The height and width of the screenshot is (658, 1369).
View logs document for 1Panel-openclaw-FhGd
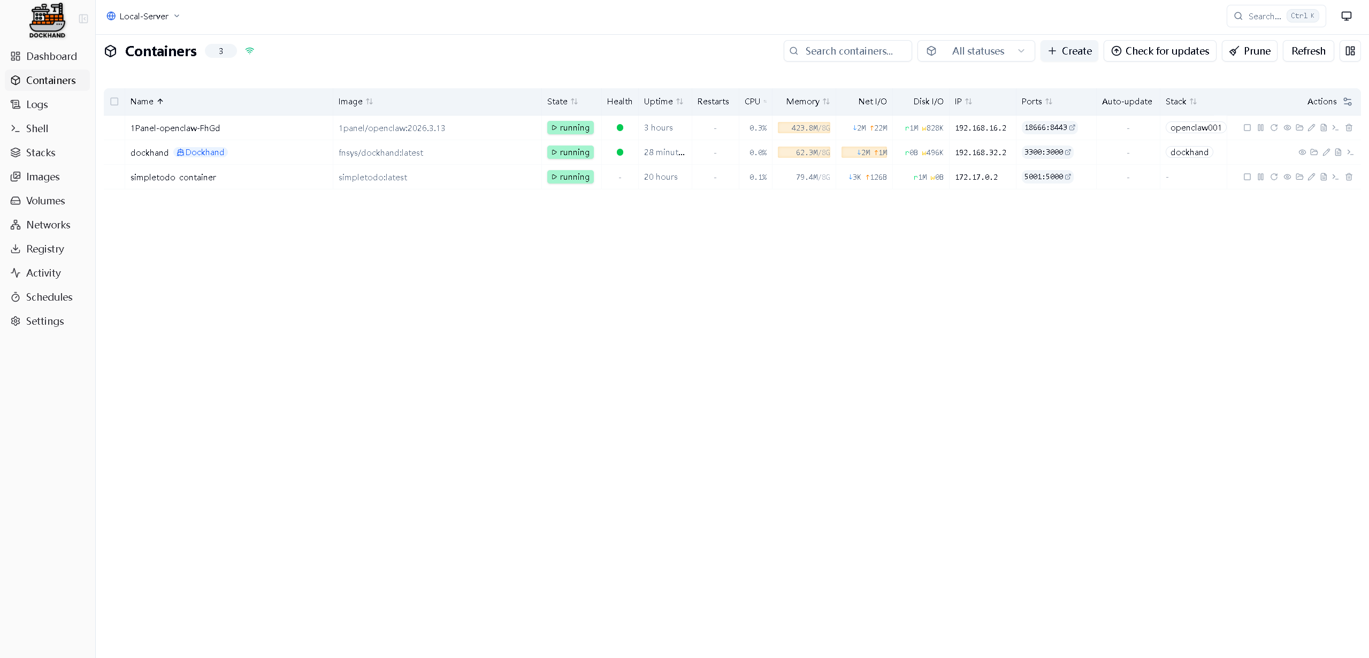[x=1324, y=128]
